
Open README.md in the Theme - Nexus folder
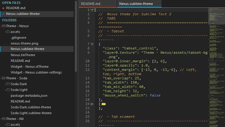click(x=20, y=61)
